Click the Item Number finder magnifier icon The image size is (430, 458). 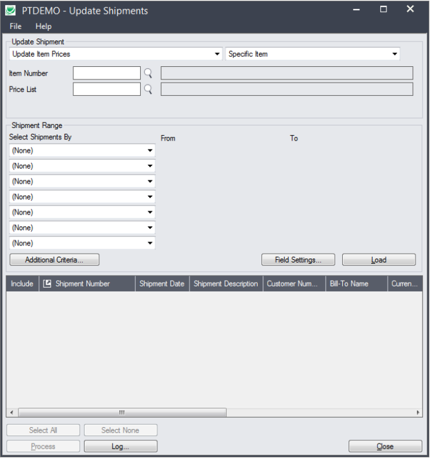[148, 73]
